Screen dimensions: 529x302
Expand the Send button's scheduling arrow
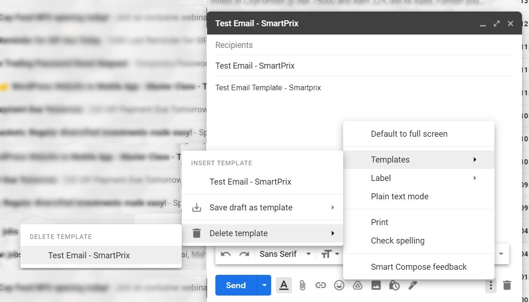click(264, 285)
